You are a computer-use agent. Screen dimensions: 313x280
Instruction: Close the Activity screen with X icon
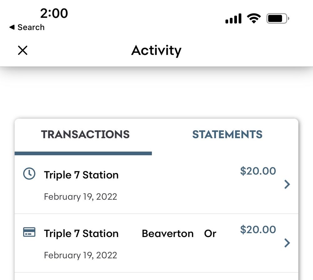pyautogui.click(x=23, y=50)
